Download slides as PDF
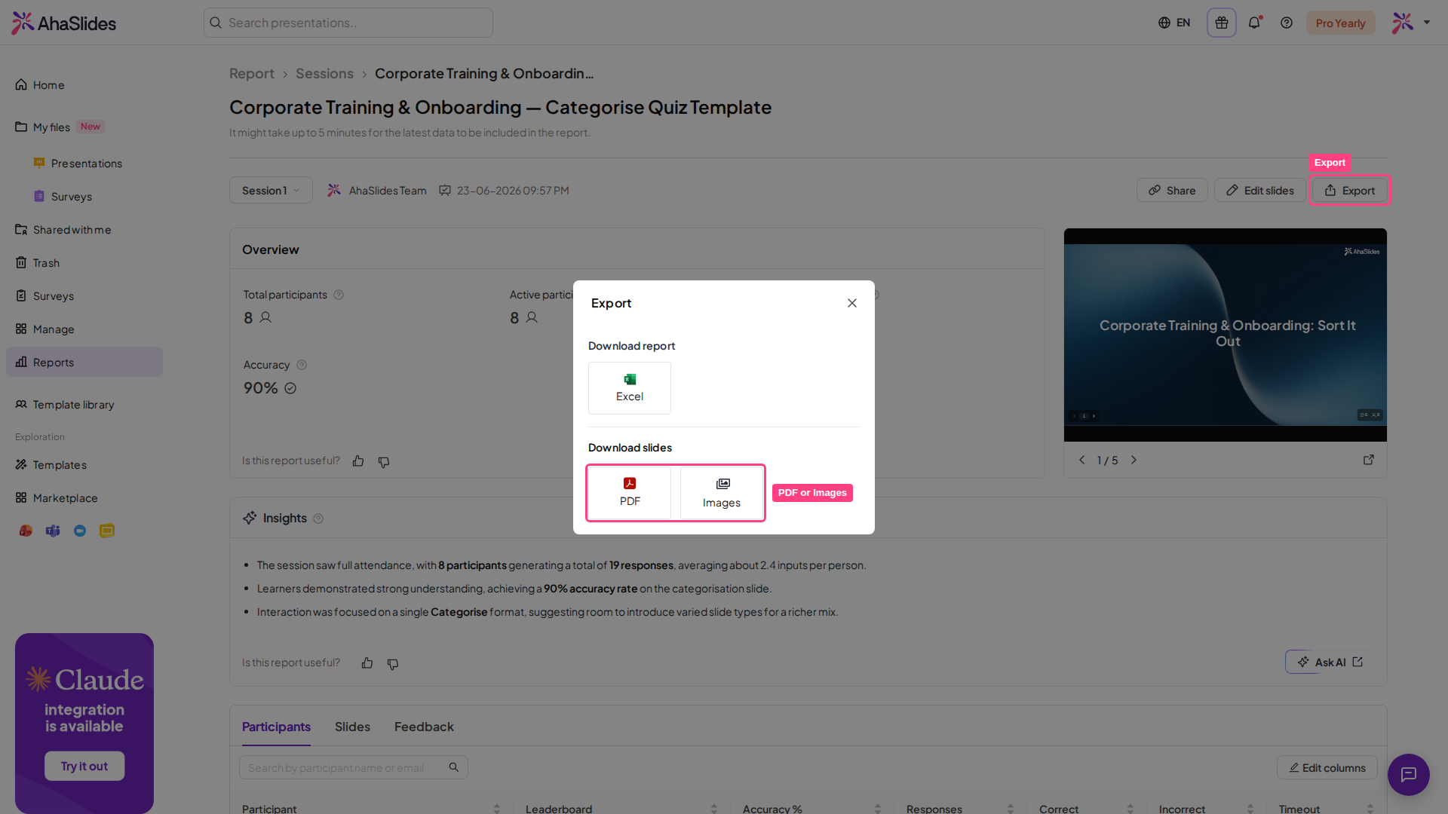 click(x=630, y=493)
